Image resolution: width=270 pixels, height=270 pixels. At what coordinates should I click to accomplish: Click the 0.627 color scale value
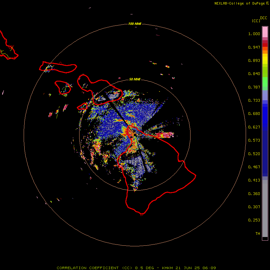(254, 127)
